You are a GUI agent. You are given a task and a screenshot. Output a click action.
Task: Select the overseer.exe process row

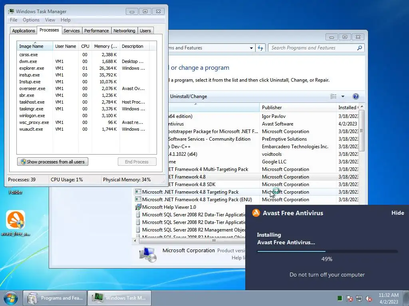pos(83,88)
